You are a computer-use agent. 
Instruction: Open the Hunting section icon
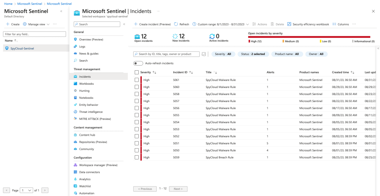coord(75,91)
